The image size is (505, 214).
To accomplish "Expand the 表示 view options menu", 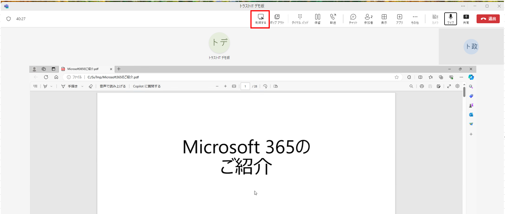I will pyautogui.click(x=384, y=19).
